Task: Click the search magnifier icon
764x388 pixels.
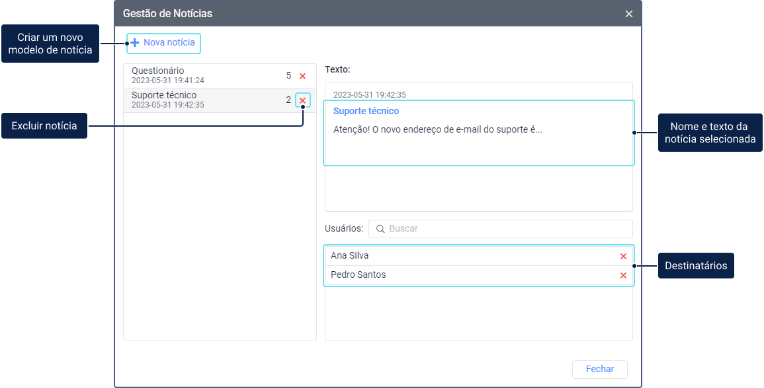Action: click(x=380, y=229)
